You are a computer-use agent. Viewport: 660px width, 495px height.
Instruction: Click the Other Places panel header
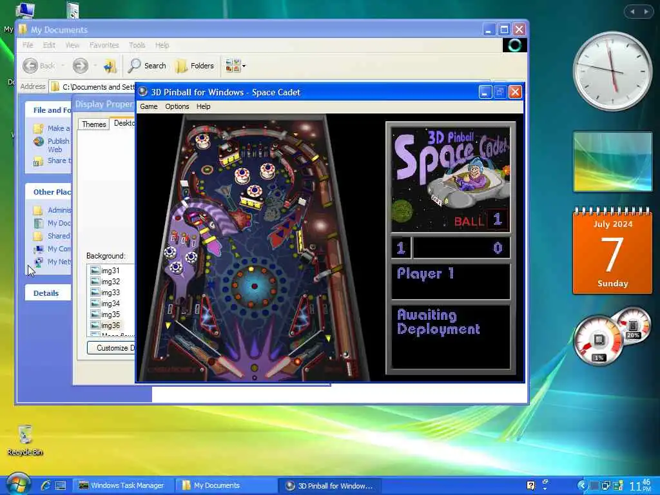48,192
